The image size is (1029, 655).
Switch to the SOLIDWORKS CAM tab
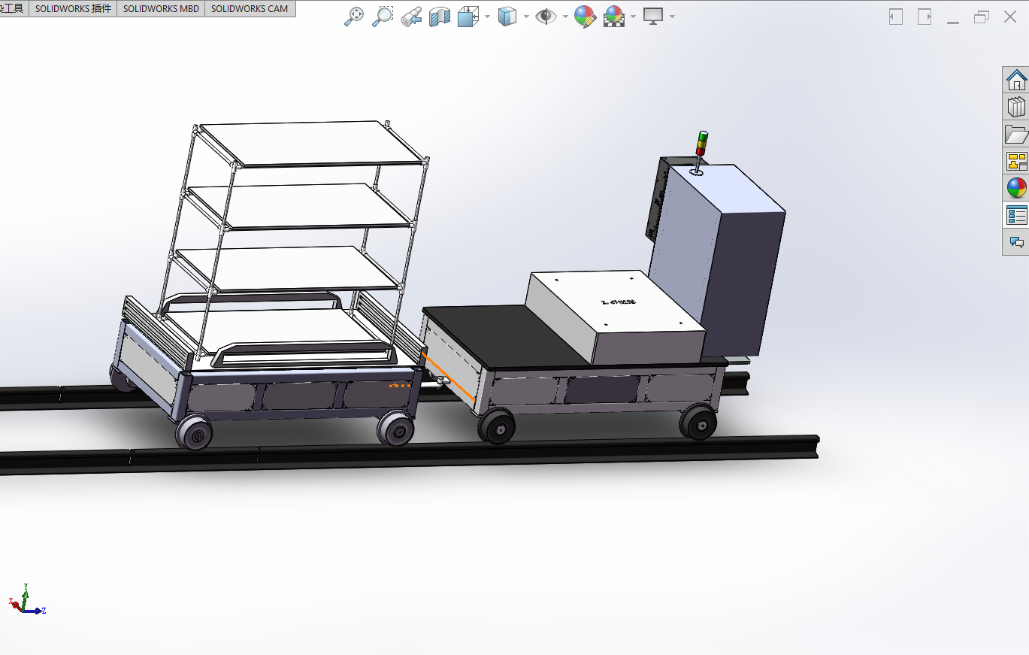pos(250,8)
